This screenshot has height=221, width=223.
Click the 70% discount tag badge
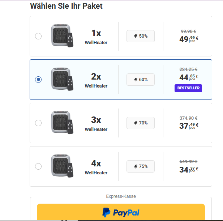[x=141, y=123]
